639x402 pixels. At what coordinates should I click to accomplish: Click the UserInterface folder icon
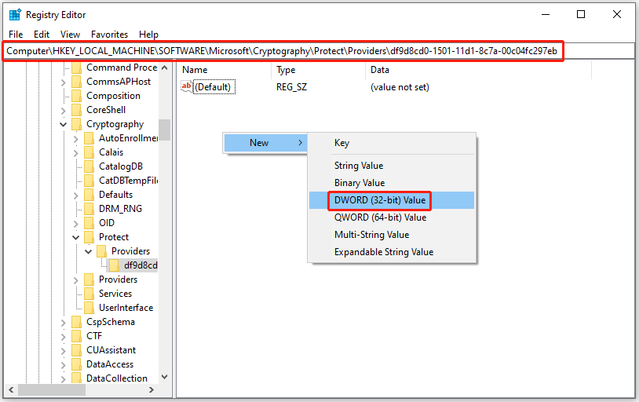point(89,308)
